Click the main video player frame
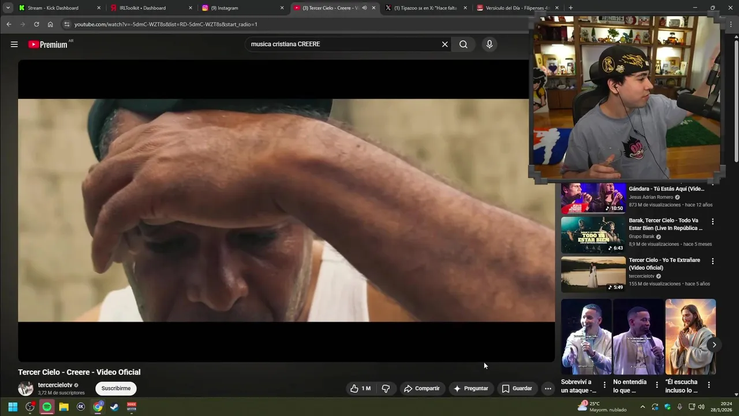The height and width of the screenshot is (416, 739). click(286, 210)
